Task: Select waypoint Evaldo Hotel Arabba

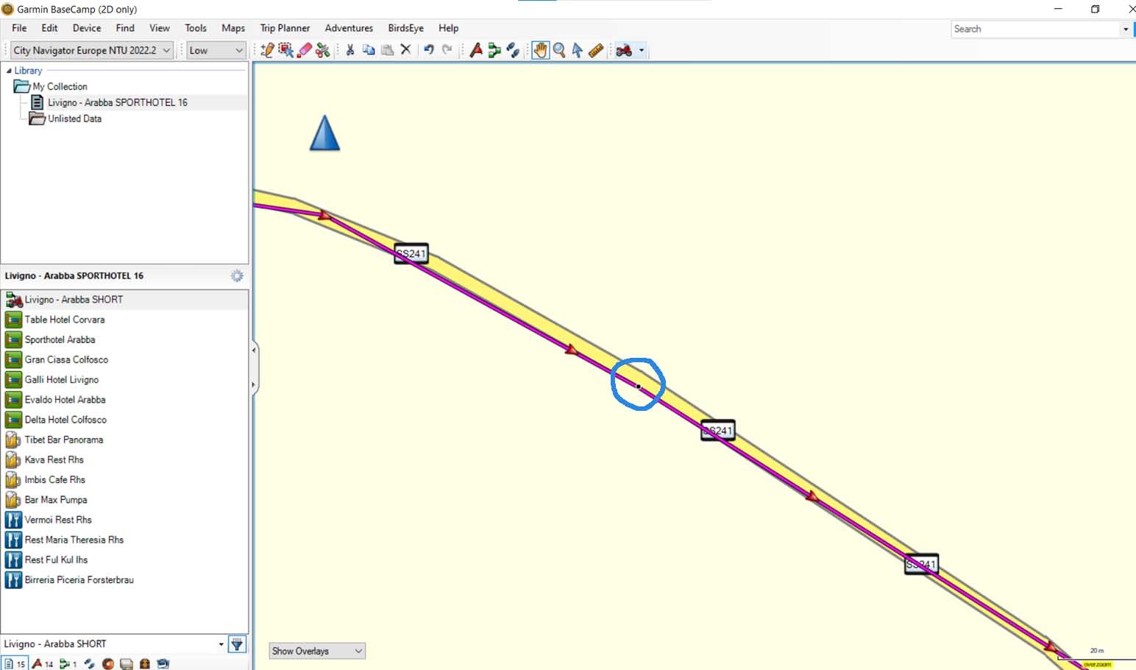Action: tap(124, 399)
